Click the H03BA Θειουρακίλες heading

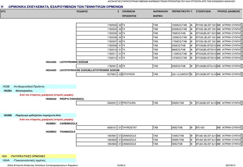(23, 91)
